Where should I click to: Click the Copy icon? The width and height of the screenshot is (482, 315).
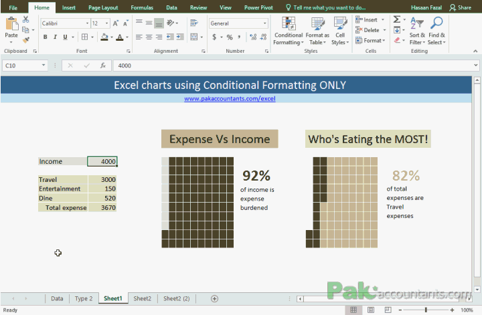[26, 30]
